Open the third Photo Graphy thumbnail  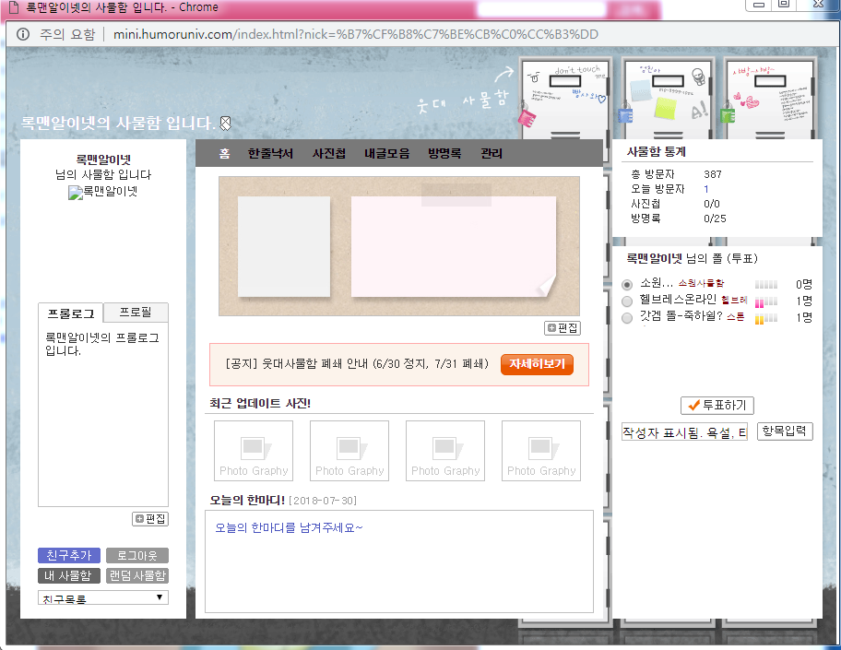[x=445, y=451]
